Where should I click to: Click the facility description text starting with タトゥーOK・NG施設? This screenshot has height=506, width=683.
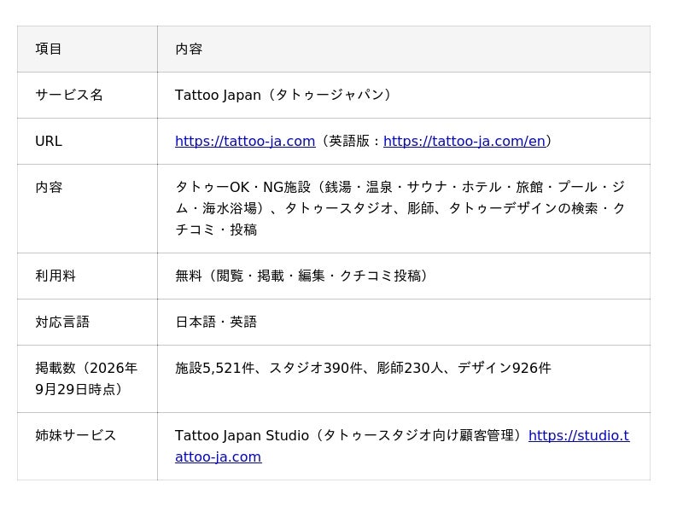[x=400, y=208]
